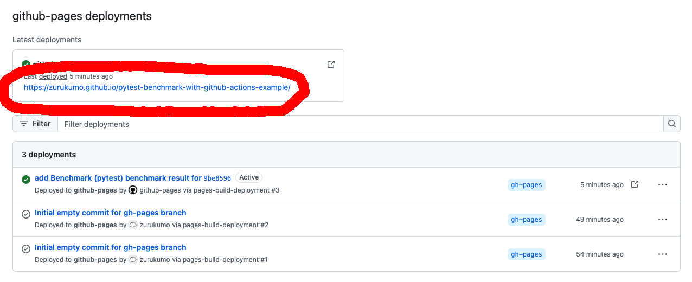Click the 'github-pages deployments' page heading
Screen dimensions: 692x282
tap(82, 16)
